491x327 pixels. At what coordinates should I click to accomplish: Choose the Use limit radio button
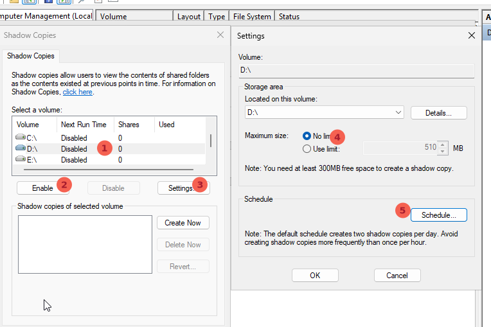(x=307, y=149)
